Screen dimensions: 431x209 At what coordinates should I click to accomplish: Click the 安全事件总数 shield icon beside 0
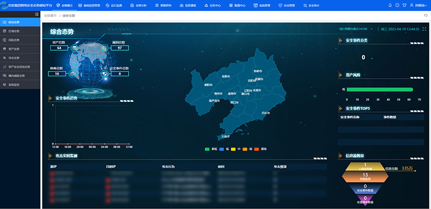104,73
